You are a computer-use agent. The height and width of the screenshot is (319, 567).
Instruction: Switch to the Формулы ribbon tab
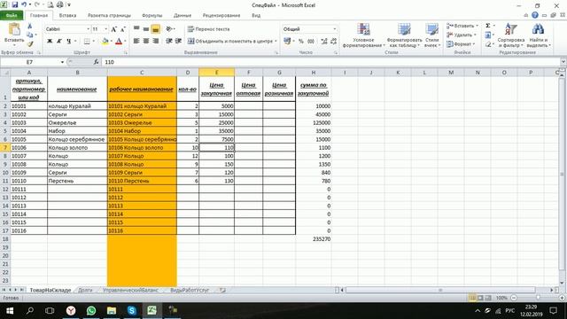pos(152,15)
